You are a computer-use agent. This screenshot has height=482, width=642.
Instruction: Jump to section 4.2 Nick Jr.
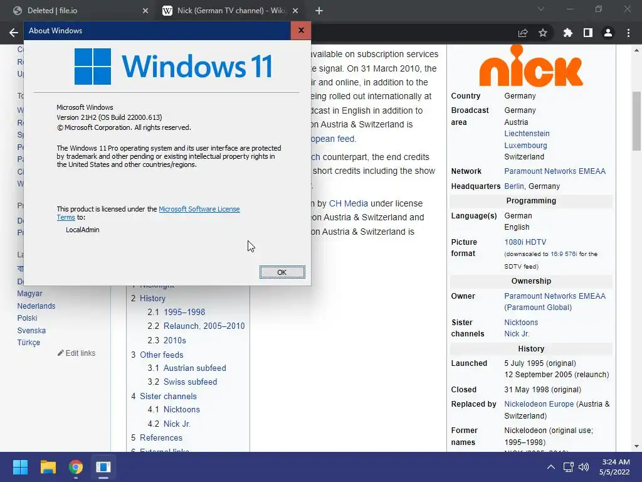coord(177,424)
